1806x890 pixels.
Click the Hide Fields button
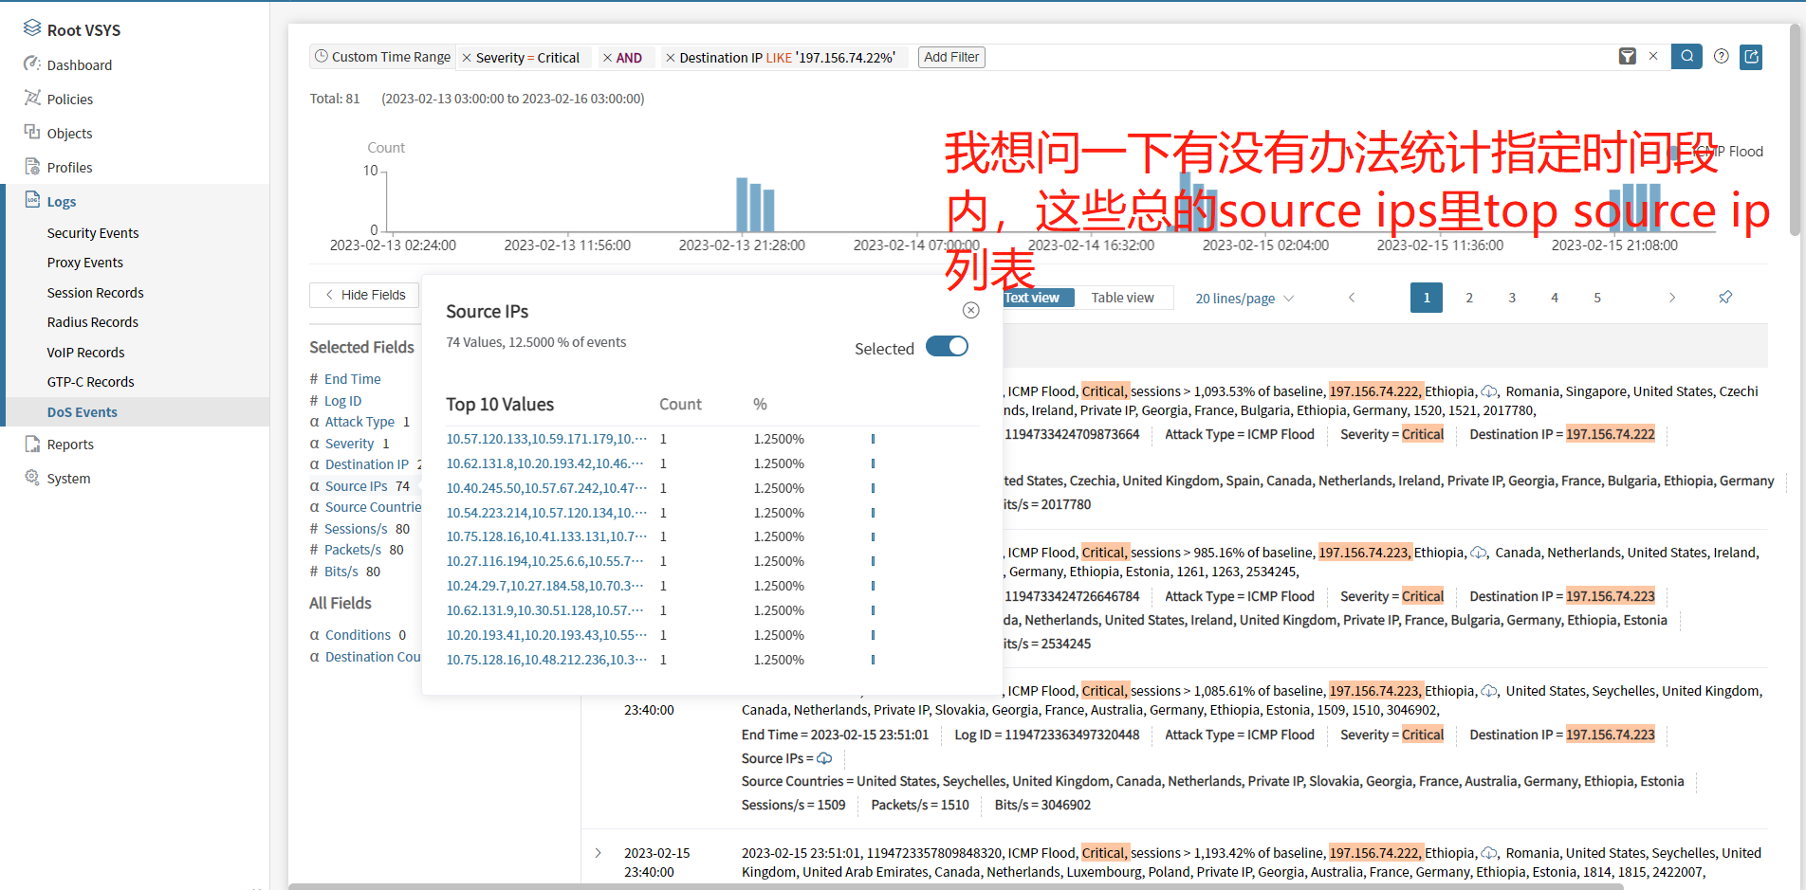pos(364,295)
